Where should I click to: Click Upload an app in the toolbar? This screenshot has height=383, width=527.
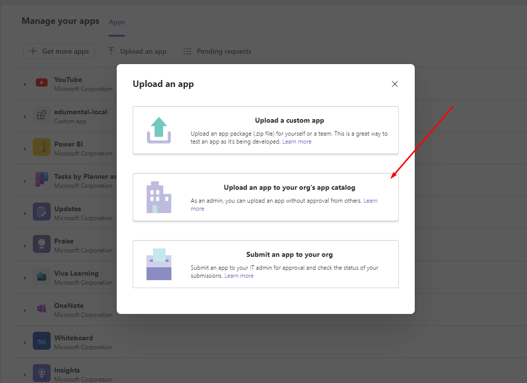pyautogui.click(x=137, y=51)
